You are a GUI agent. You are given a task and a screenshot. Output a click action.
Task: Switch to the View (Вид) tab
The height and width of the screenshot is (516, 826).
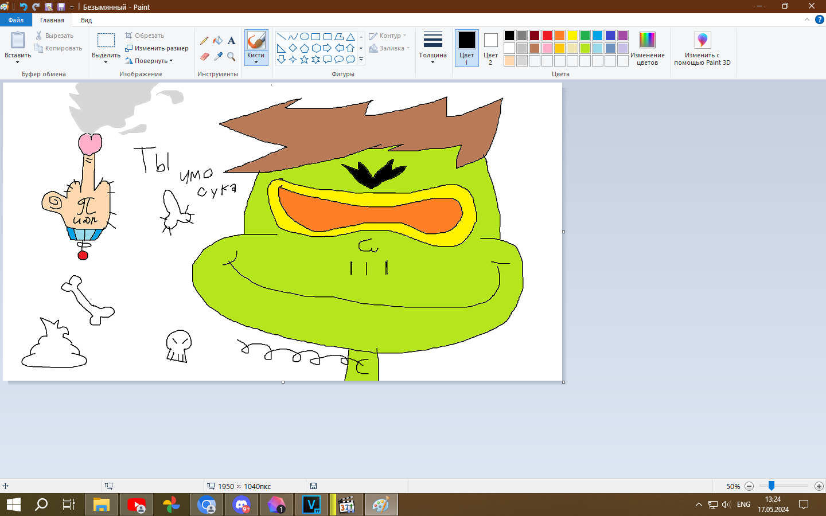(x=86, y=20)
